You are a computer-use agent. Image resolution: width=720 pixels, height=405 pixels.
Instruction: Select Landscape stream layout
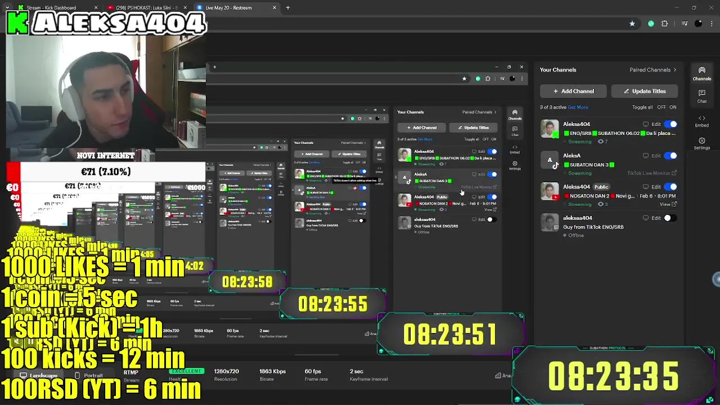pos(39,375)
